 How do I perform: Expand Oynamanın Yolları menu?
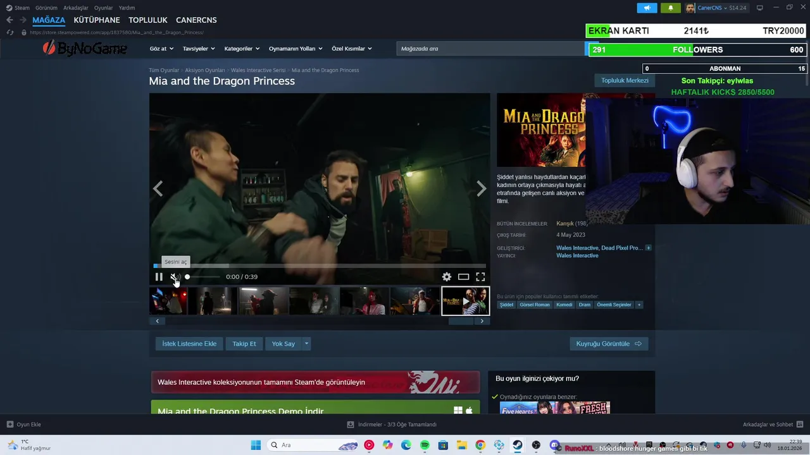[296, 49]
